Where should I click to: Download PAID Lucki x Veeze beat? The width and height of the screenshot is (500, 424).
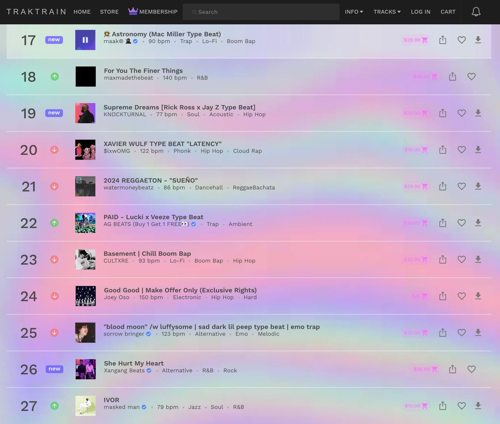(478, 223)
